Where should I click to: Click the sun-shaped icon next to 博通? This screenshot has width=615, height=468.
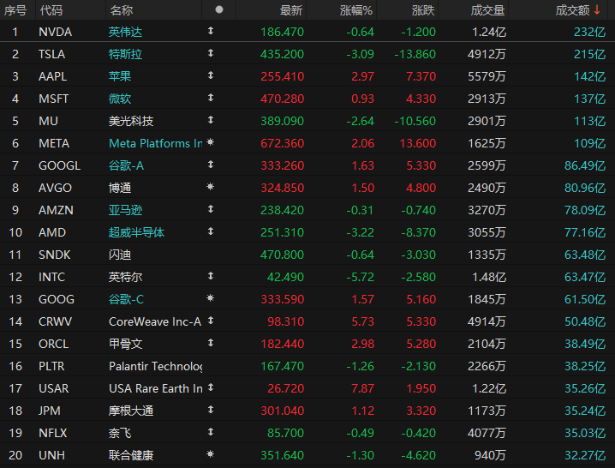(x=211, y=187)
